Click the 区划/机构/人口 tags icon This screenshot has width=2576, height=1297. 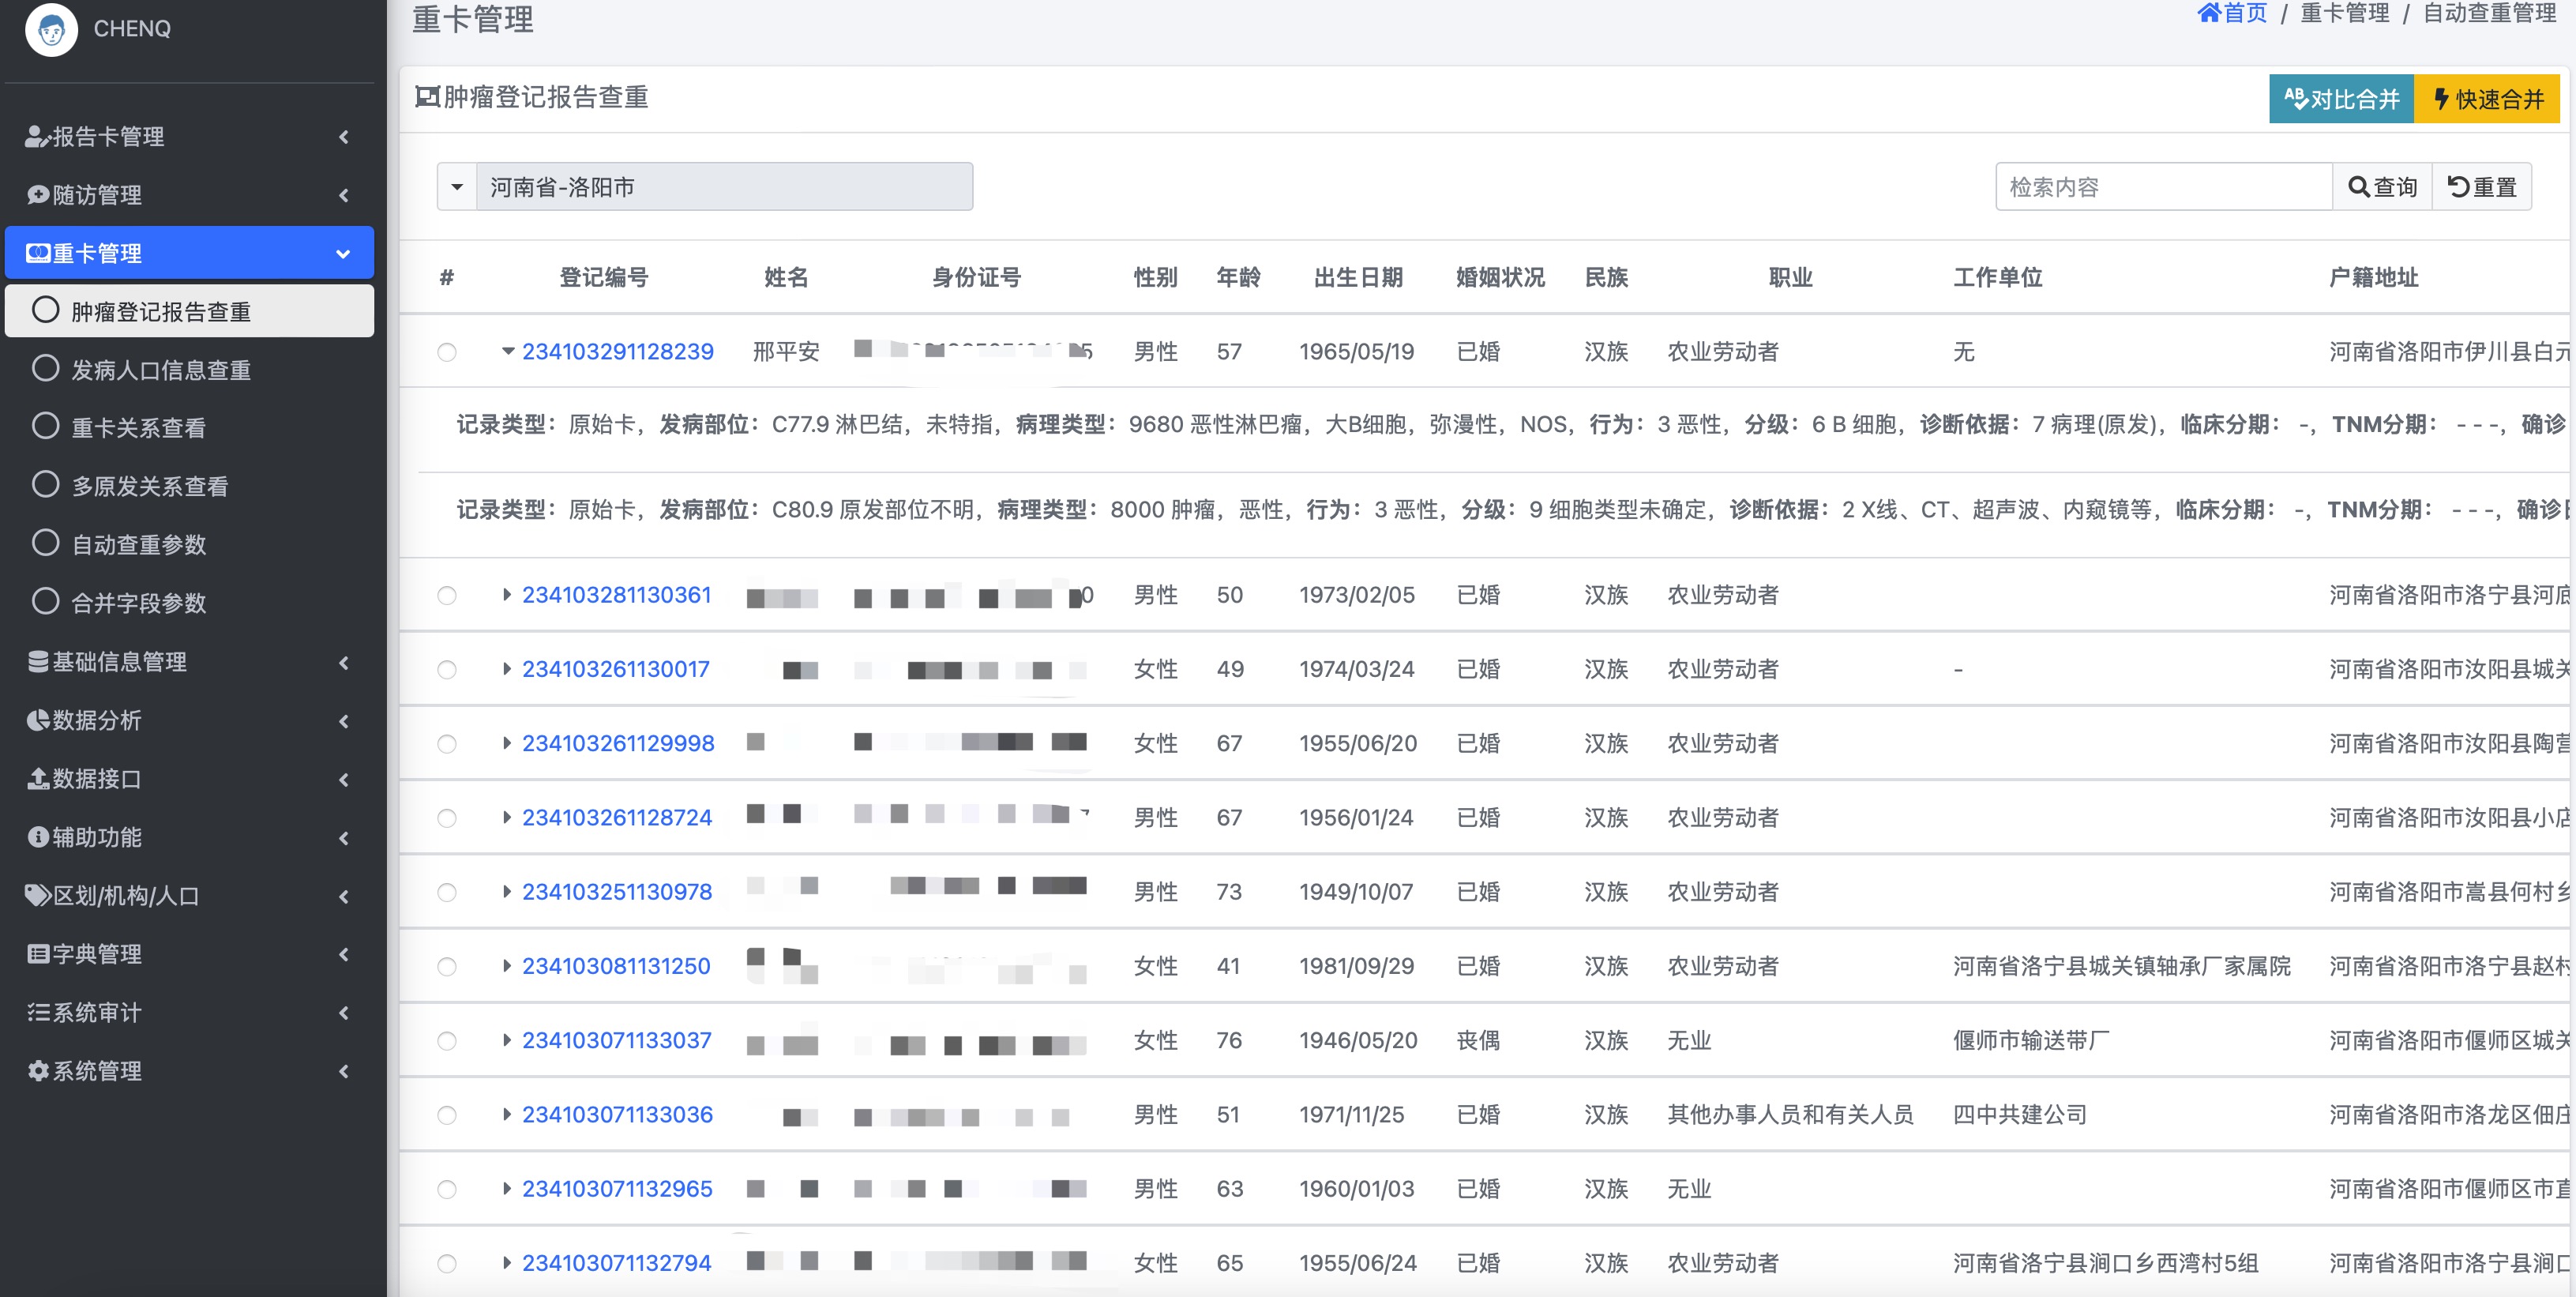point(38,895)
